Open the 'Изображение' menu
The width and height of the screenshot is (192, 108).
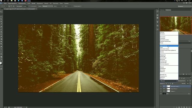pyautogui.click(x=22, y=3)
